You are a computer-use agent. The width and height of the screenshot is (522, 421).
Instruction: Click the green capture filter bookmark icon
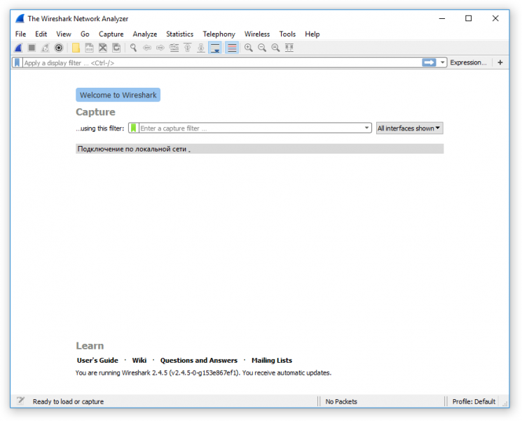(134, 128)
